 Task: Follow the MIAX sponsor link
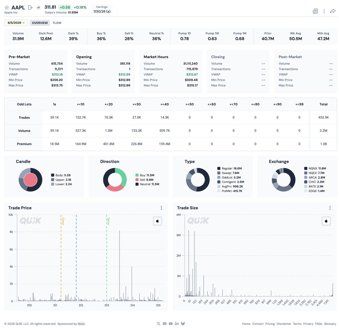(x=81, y=324)
